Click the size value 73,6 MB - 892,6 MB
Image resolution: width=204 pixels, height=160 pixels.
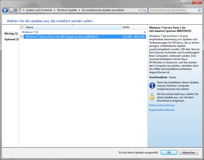(133, 37)
